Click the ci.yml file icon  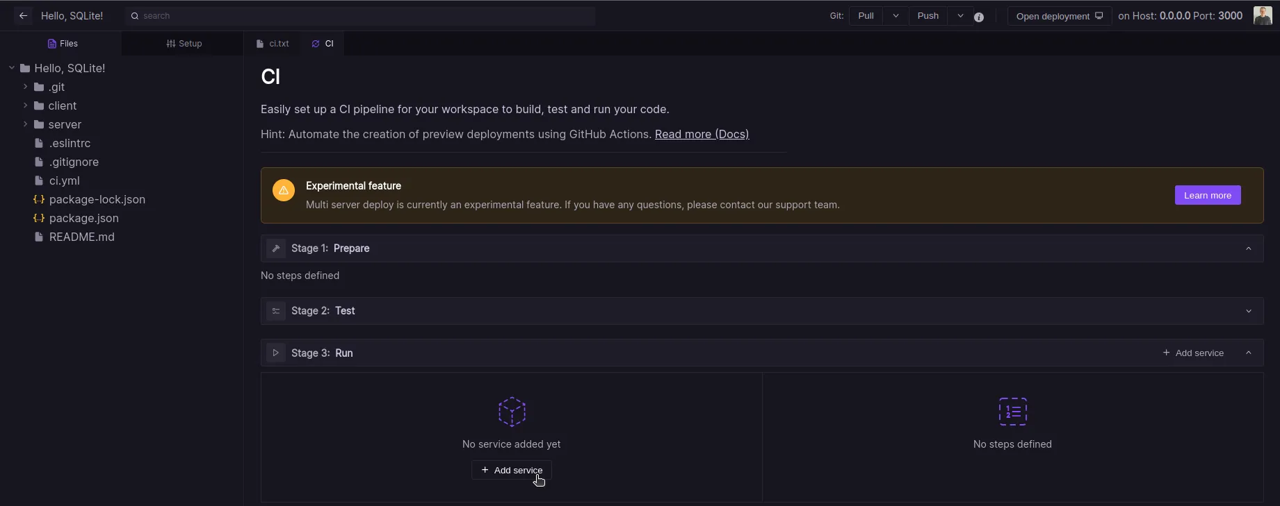tap(39, 180)
